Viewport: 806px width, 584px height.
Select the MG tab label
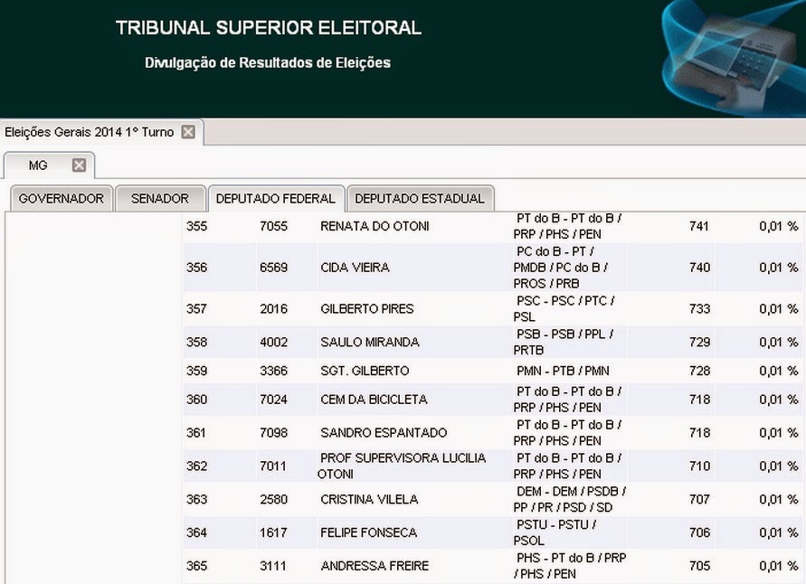38,165
